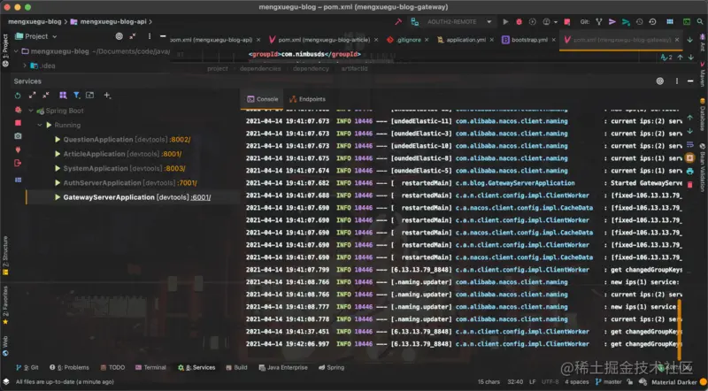
Task: Collapse the Spring Boot node
Action: coord(31,111)
